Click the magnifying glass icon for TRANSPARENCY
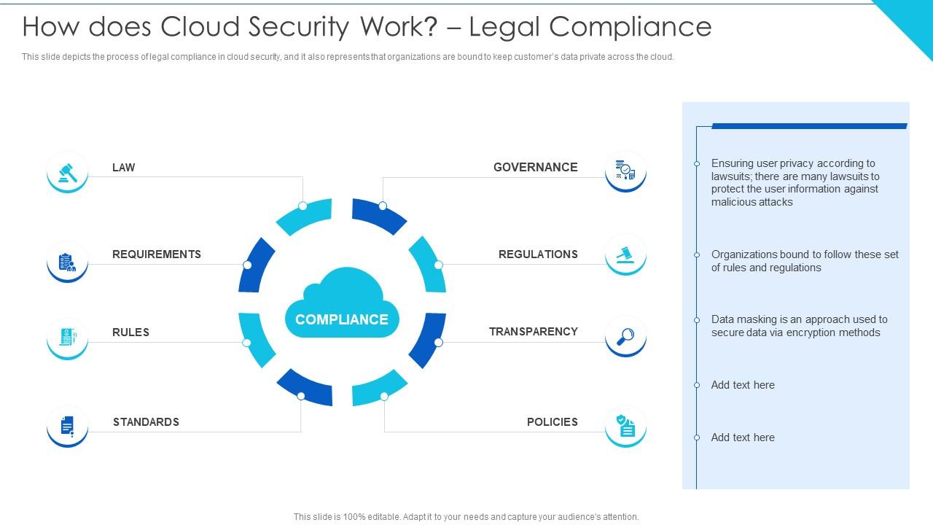933x525 pixels. click(625, 337)
